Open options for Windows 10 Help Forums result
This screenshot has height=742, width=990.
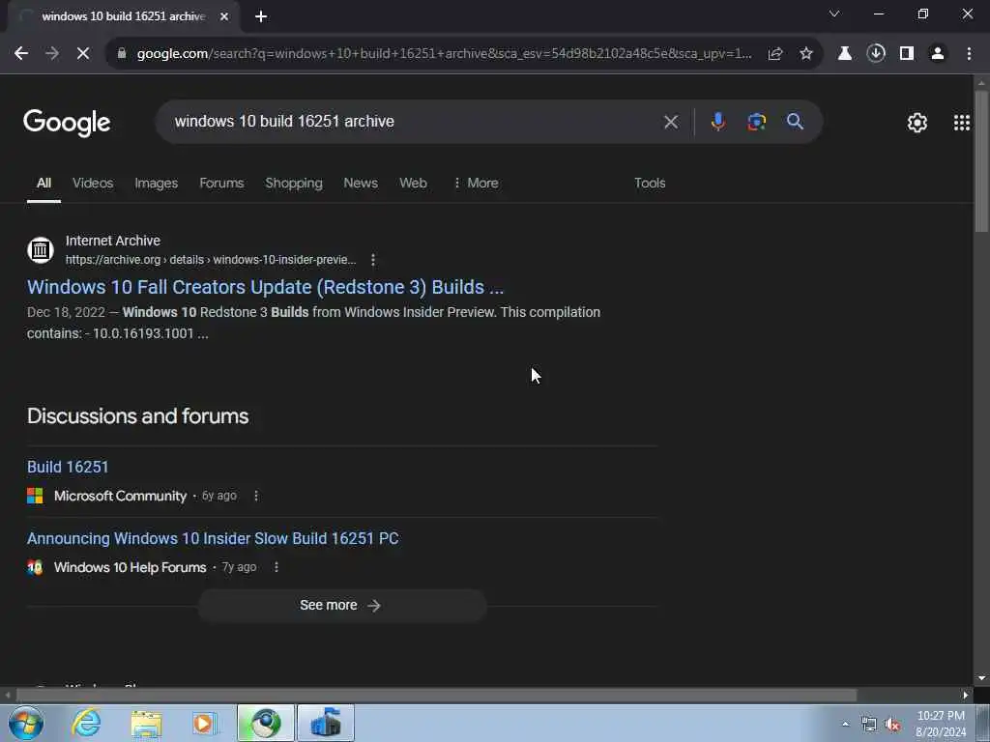[276, 567]
